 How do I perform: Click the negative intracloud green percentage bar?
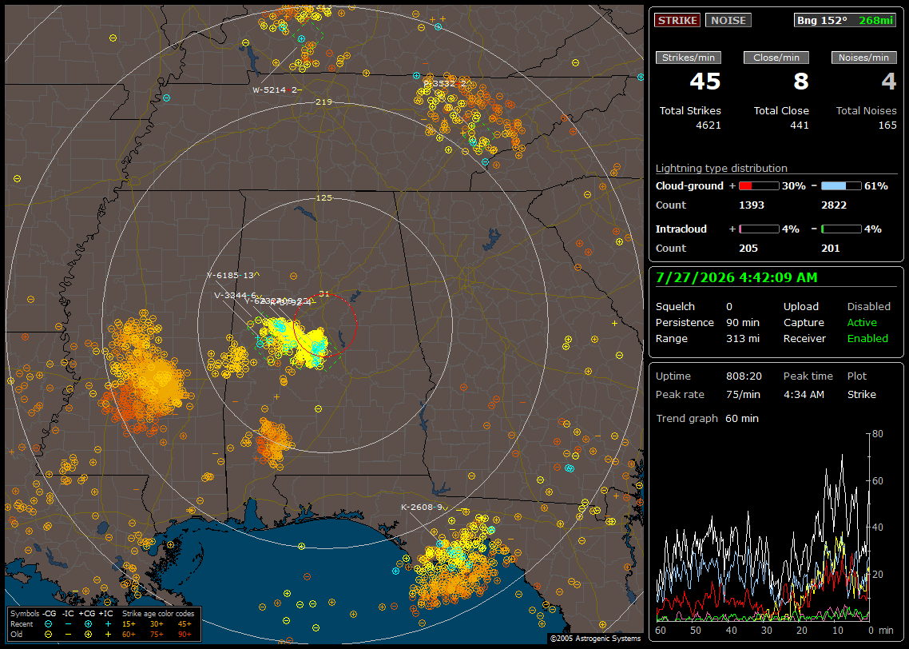click(842, 229)
